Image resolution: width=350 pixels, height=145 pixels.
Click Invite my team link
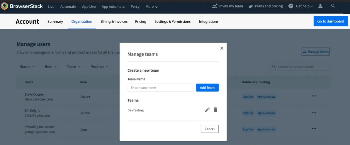[x=228, y=6]
